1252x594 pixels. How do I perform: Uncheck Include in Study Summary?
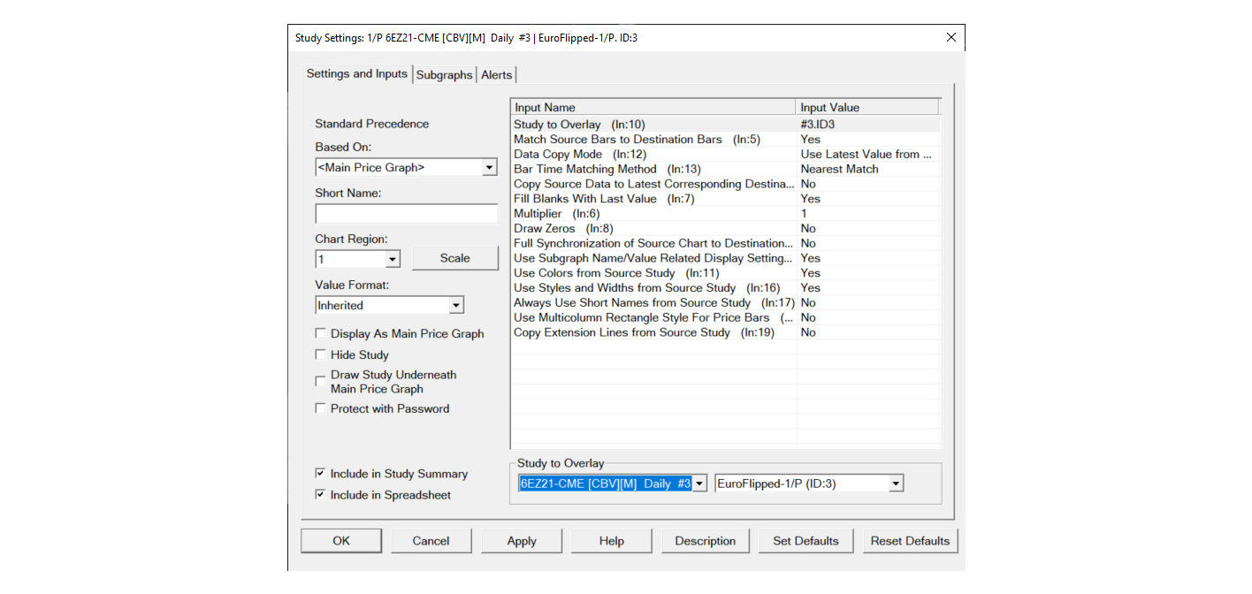click(320, 474)
